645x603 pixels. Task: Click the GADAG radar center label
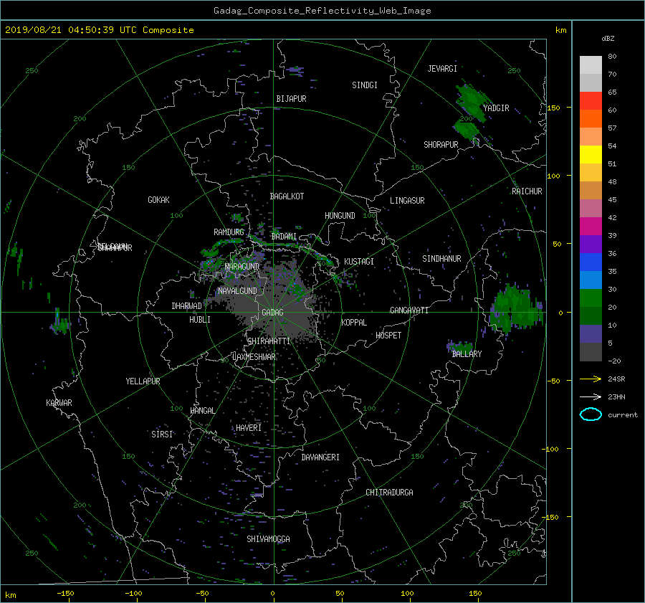click(272, 313)
